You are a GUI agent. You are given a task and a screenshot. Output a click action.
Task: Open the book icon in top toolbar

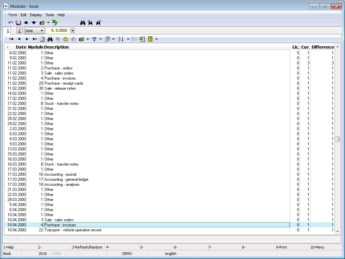tap(18, 23)
